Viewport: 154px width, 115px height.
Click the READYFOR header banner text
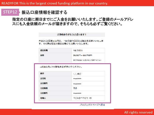click(x=55, y=3)
